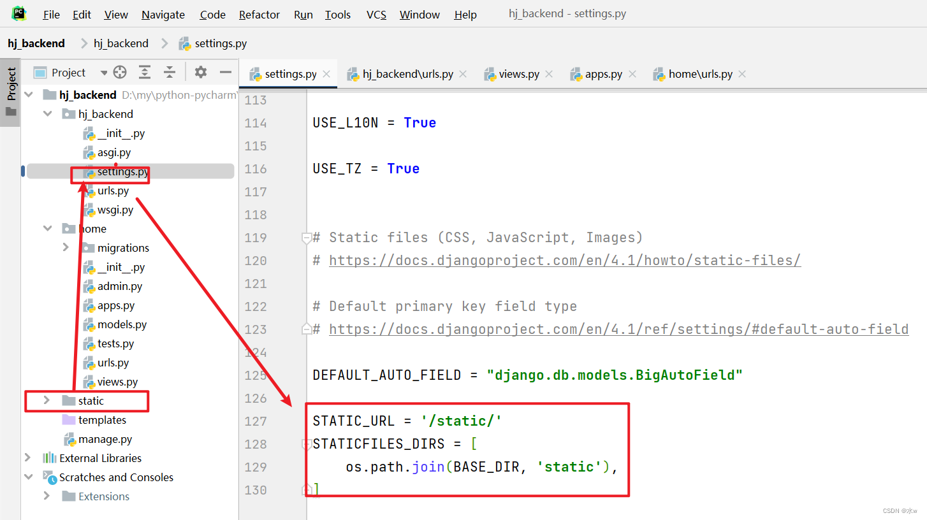Select manage.py in project tree
Viewport: 927px width, 520px height.
click(x=99, y=439)
